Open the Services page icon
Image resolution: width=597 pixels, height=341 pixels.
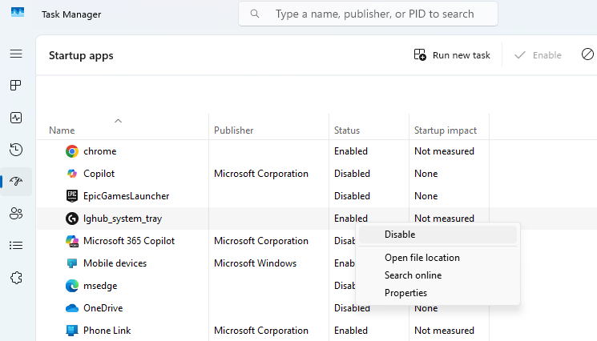pyautogui.click(x=16, y=278)
